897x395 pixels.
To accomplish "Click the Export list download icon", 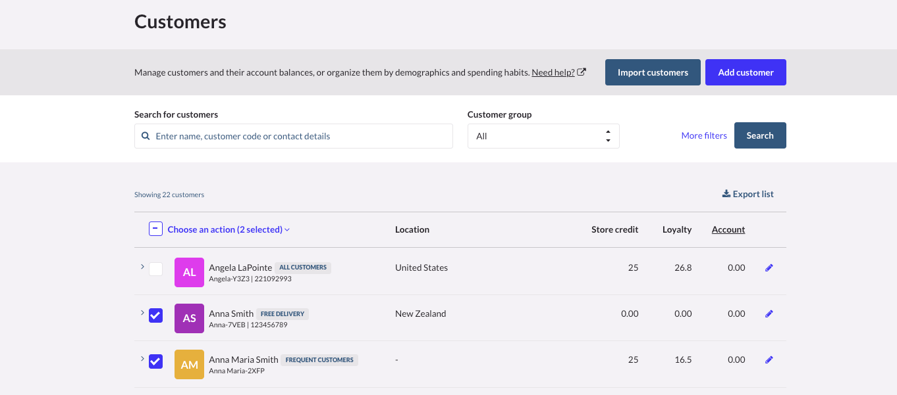I will (x=726, y=194).
